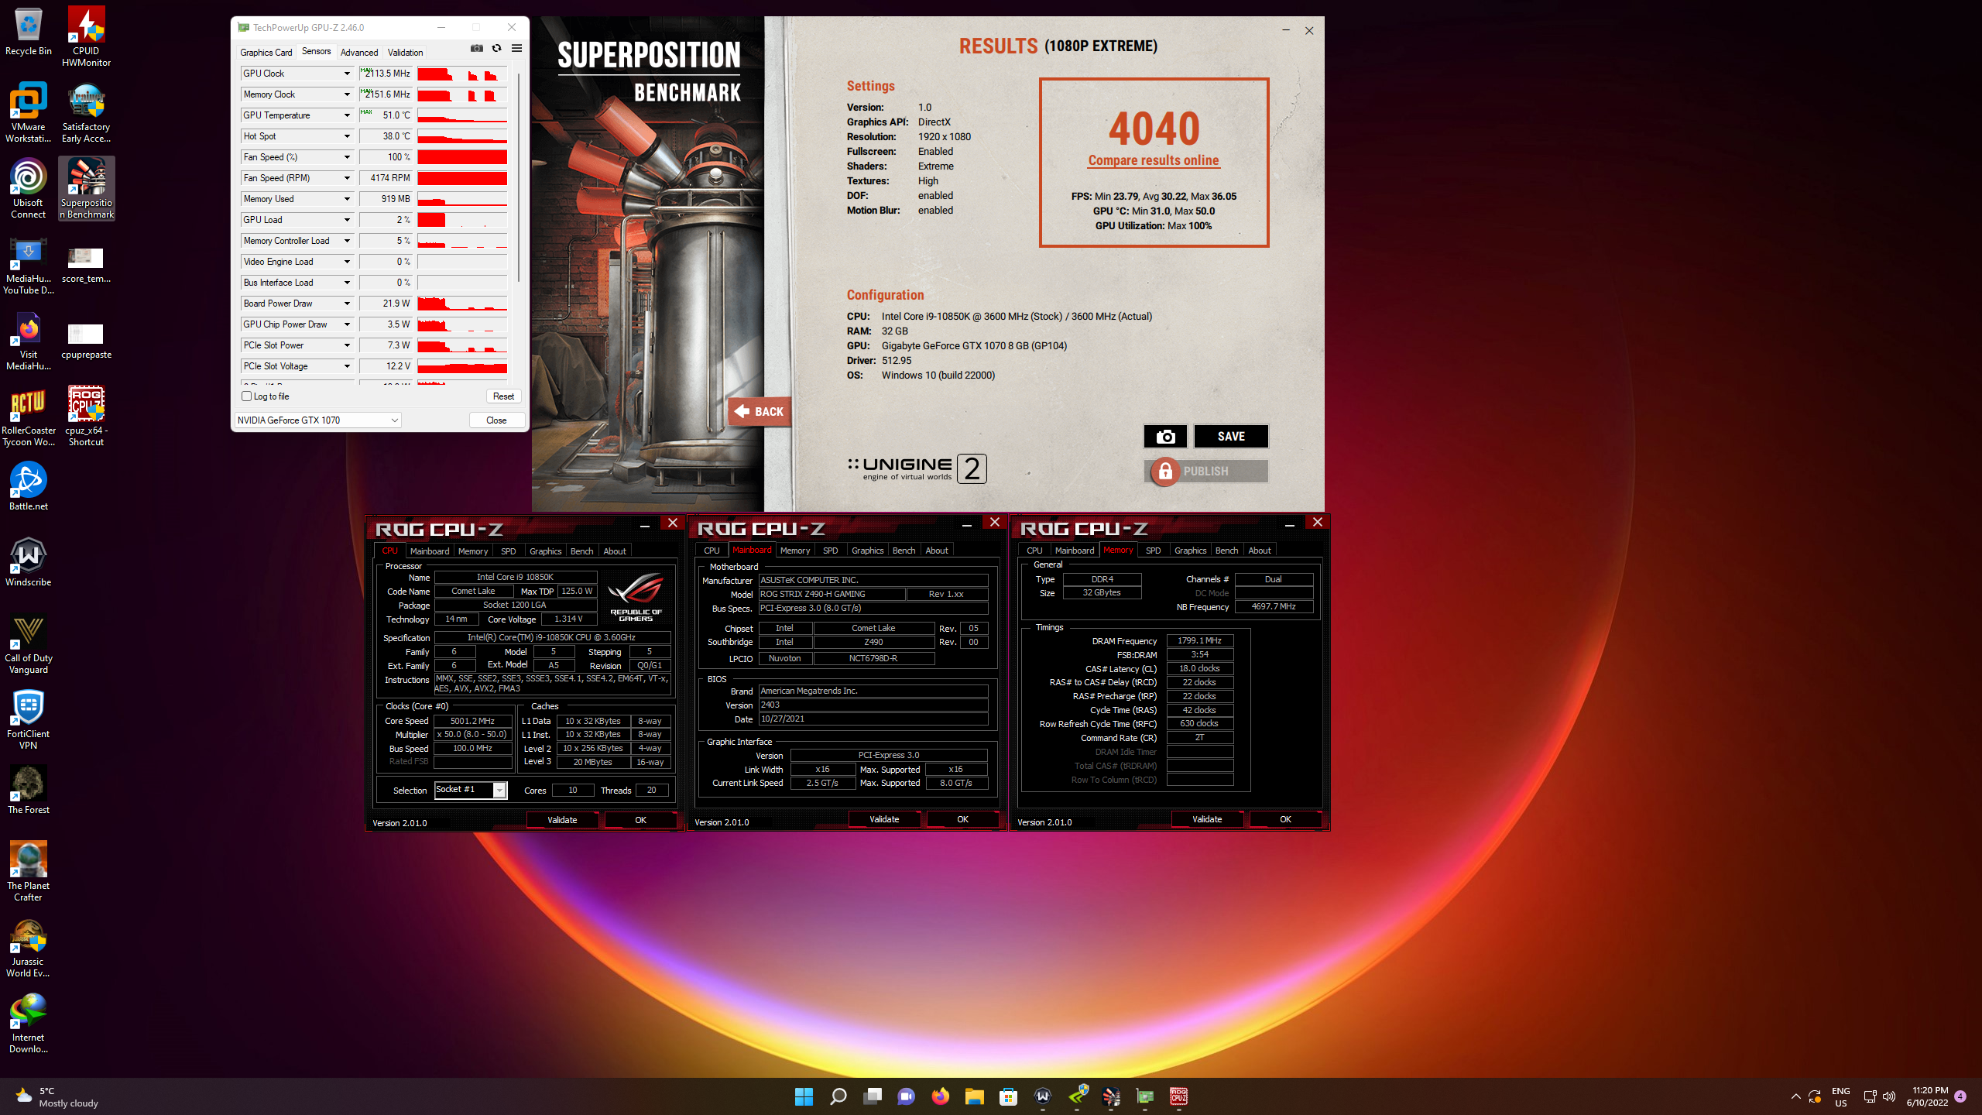Viewport: 1982px width, 1115px height.
Task: Open VMware Workstation desktop icon
Action: tap(29, 113)
